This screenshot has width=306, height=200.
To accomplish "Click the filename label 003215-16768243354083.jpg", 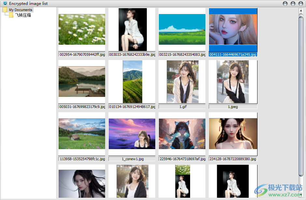I will 182,54.
